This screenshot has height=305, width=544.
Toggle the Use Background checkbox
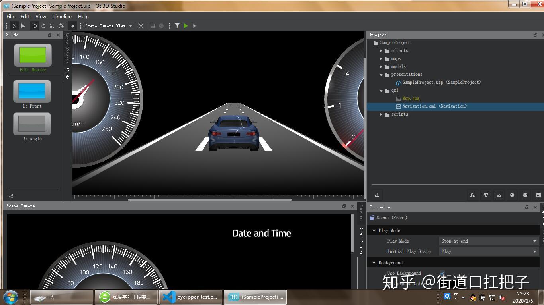(442, 273)
